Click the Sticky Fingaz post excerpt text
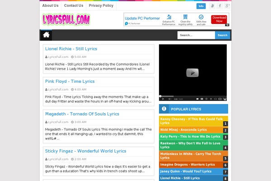This screenshot has width=271, height=181. [98, 169]
